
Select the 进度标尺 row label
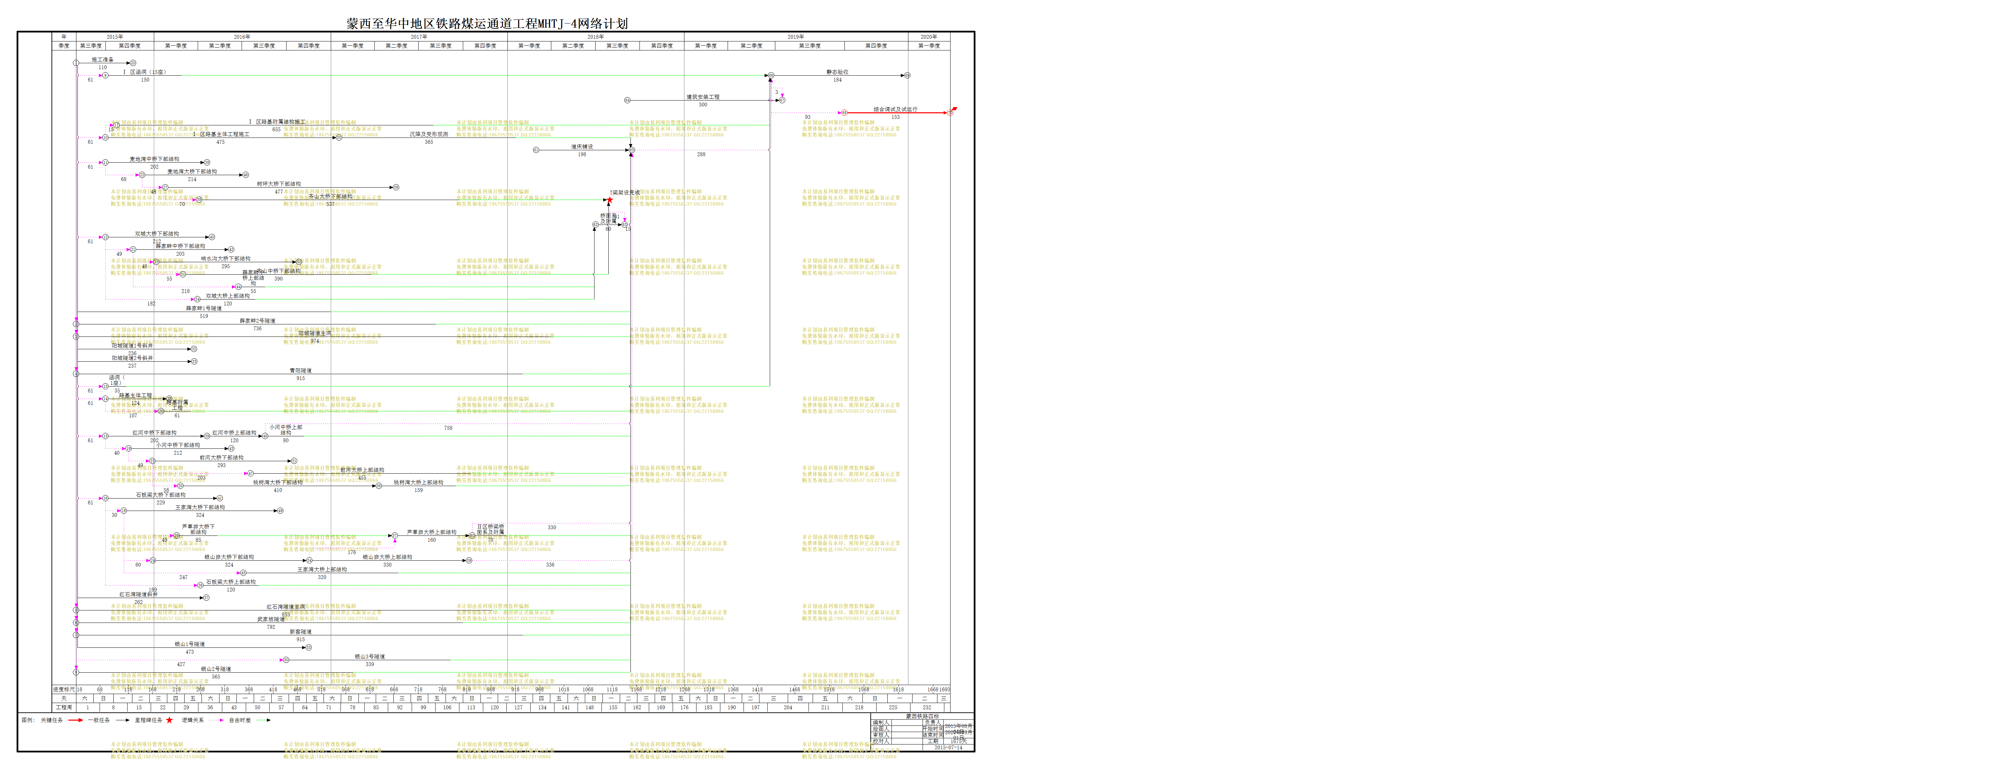(x=64, y=689)
